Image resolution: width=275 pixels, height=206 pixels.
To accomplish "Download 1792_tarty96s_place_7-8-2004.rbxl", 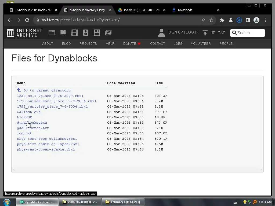I will point(52,106).
